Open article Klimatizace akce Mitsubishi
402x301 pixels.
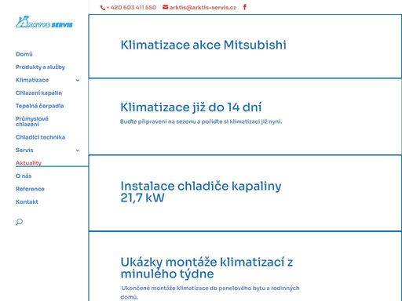click(x=203, y=45)
